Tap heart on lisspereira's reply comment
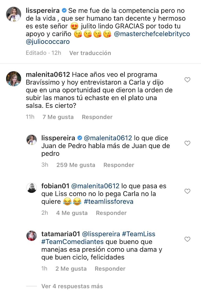Image resolution: width=201 pixels, height=291 pixels. (187, 143)
